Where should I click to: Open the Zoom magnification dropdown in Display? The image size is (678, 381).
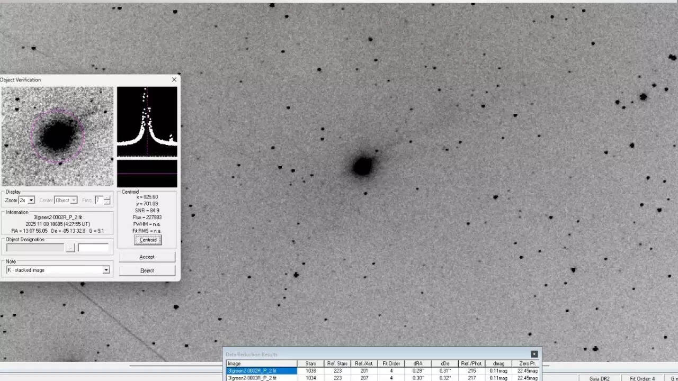pyautogui.click(x=30, y=199)
